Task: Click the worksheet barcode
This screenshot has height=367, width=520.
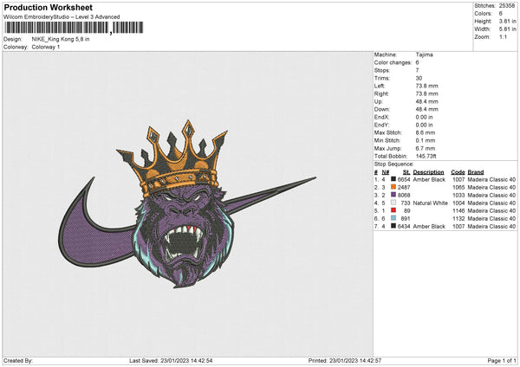Action: pyautogui.click(x=74, y=28)
